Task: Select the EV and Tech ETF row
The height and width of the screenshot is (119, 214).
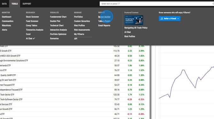Action: [x=73, y=80]
